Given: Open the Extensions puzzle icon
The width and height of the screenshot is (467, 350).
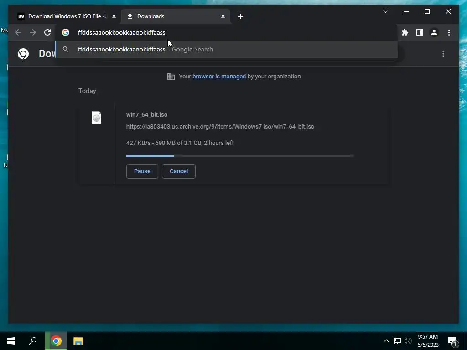Looking at the screenshot, I should 405,32.
